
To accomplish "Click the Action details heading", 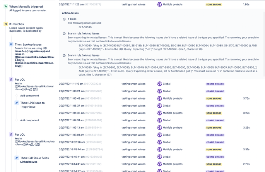I will coord(71,13).
